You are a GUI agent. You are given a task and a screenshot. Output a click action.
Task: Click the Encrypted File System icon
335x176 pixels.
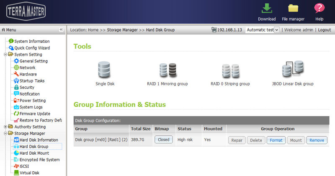(16, 160)
